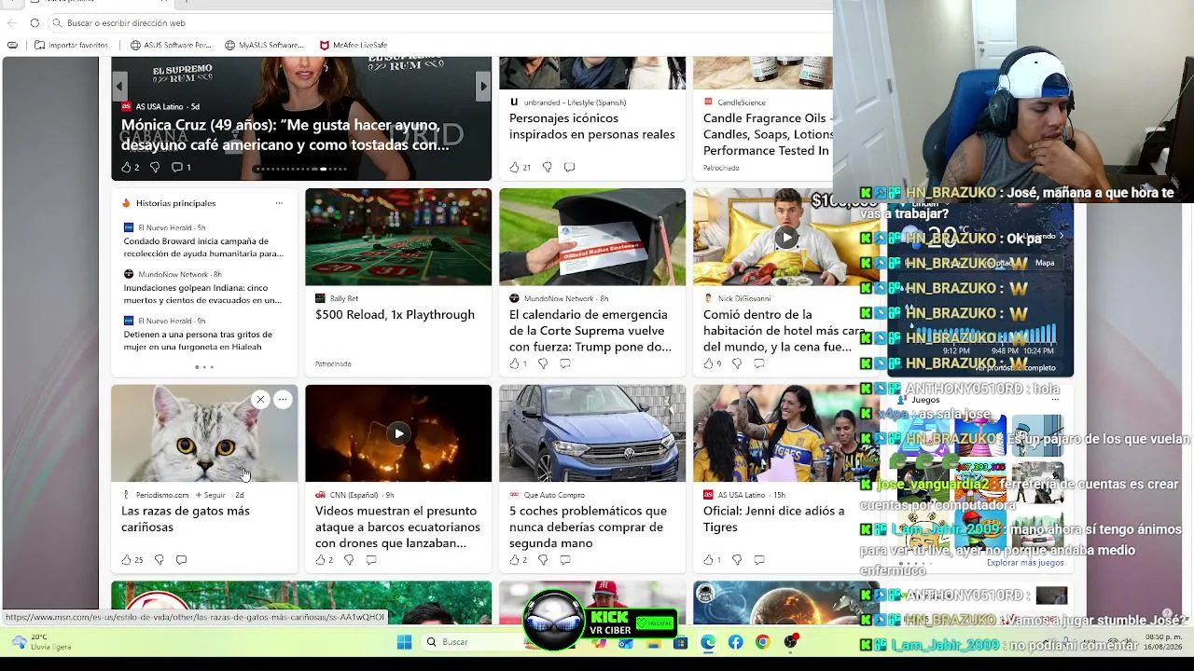Image resolution: width=1194 pixels, height=671 pixels.
Task: Open the roulette table ad thumbnail
Action: pos(398,237)
